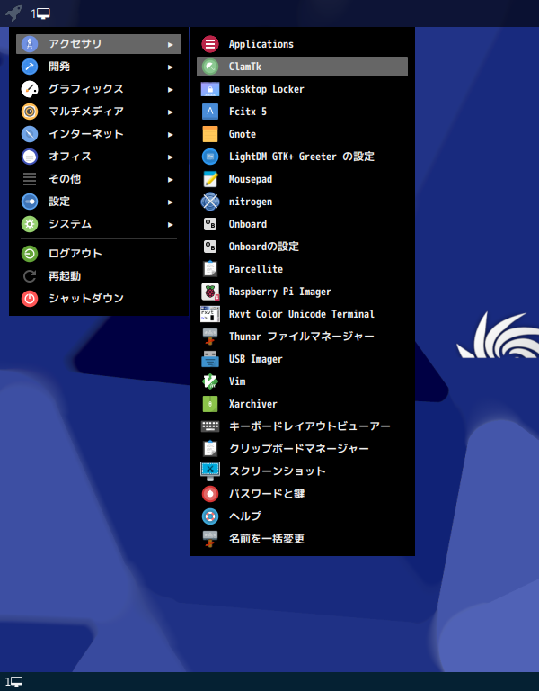Click the Raspberry Pi Imager raspberry icon
Viewport: 539px width, 691px height.
[x=210, y=292]
